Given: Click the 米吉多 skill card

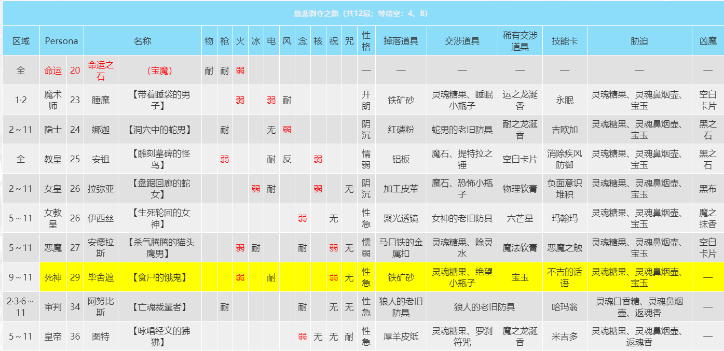Looking at the screenshot, I should click(x=565, y=336).
